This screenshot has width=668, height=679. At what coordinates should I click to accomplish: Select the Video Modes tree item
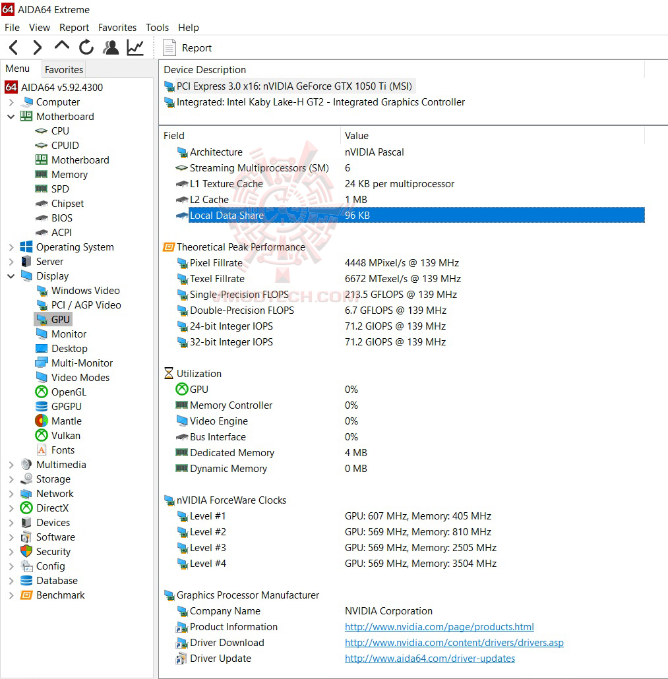[73, 378]
